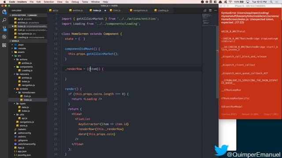Click the .watchmanconfig file icon
Viewport: 282px width, 158px height.
[15, 144]
